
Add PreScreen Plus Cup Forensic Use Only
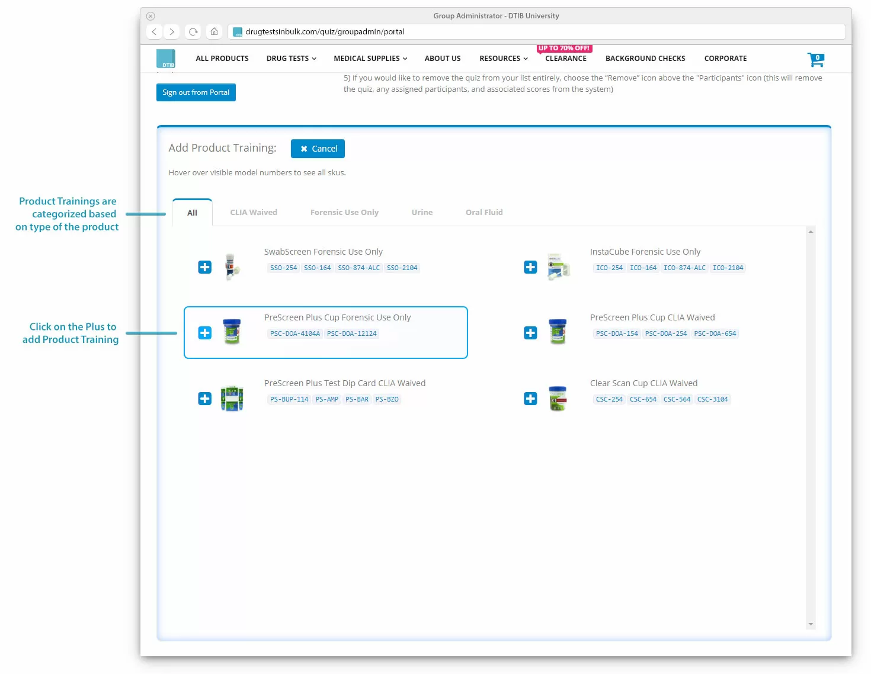(204, 333)
